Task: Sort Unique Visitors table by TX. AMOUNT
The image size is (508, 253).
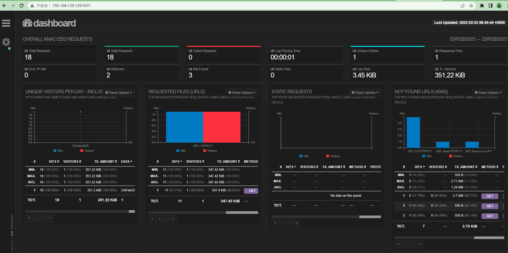Action: [x=106, y=162]
